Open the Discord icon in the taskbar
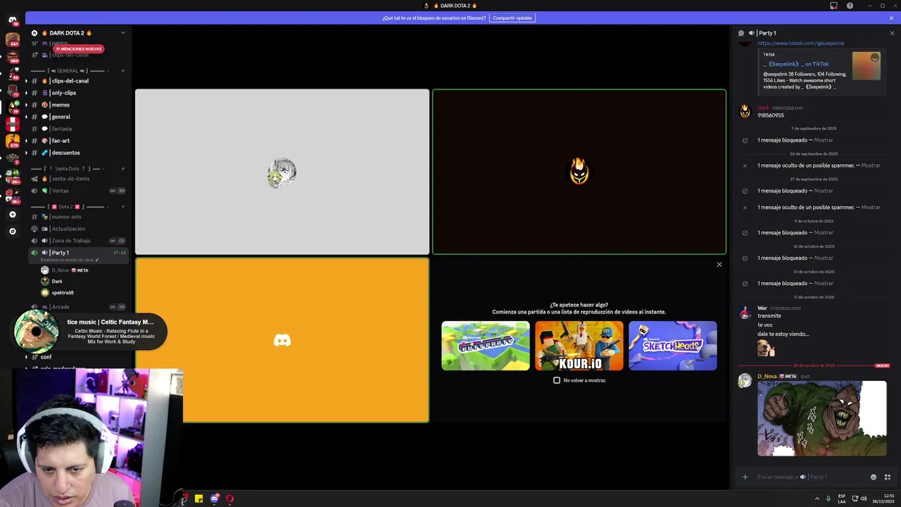Viewport: 901px width, 507px height. click(x=214, y=499)
